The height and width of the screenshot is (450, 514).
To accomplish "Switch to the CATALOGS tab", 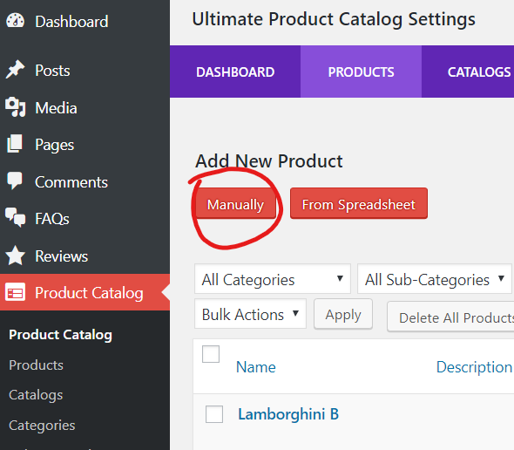I will click(x=479, y=72).
